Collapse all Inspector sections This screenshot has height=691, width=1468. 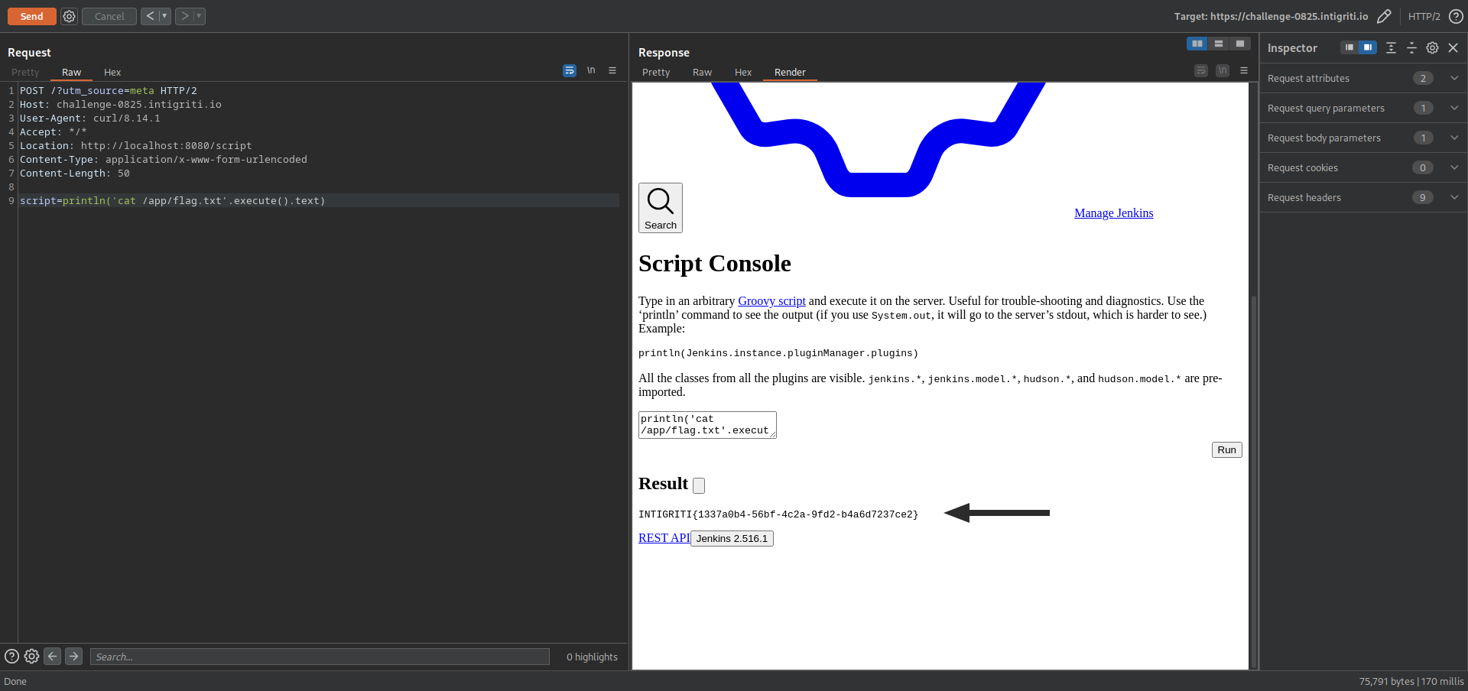(x=1411, y=47)
